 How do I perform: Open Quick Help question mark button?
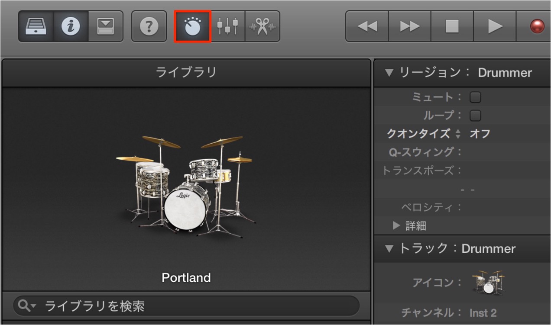149,26
